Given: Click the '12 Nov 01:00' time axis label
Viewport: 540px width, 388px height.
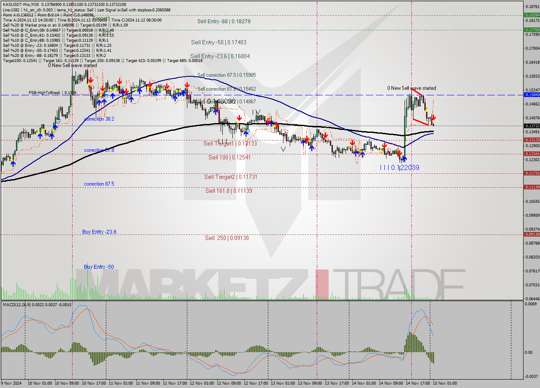Looking at the screenshot, I should click(x=202, y=383).
